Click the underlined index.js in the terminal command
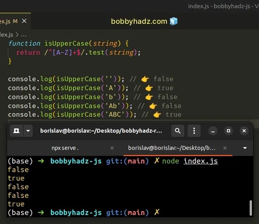Viewport: 259px width, 224px height. (200, 161)
